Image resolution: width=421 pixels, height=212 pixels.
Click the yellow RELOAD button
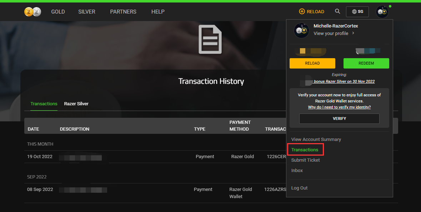(x=312, y=63)
